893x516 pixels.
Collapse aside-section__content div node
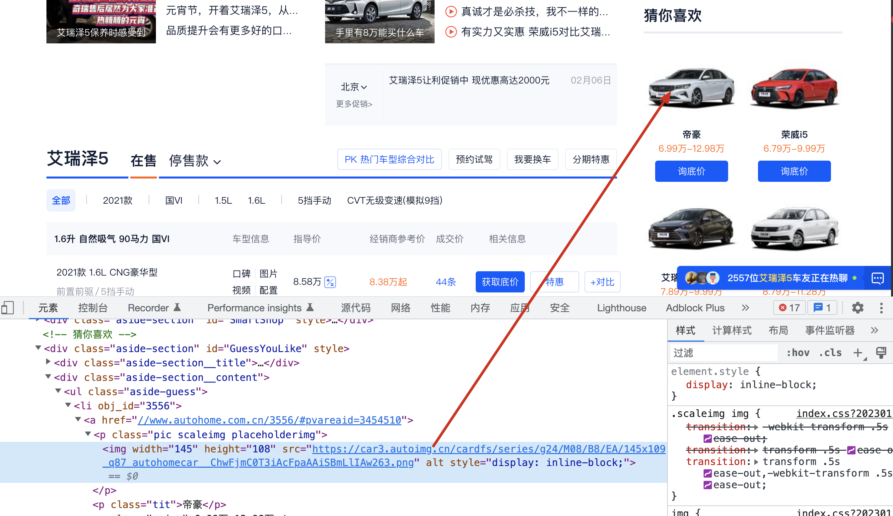click(48, 377)
